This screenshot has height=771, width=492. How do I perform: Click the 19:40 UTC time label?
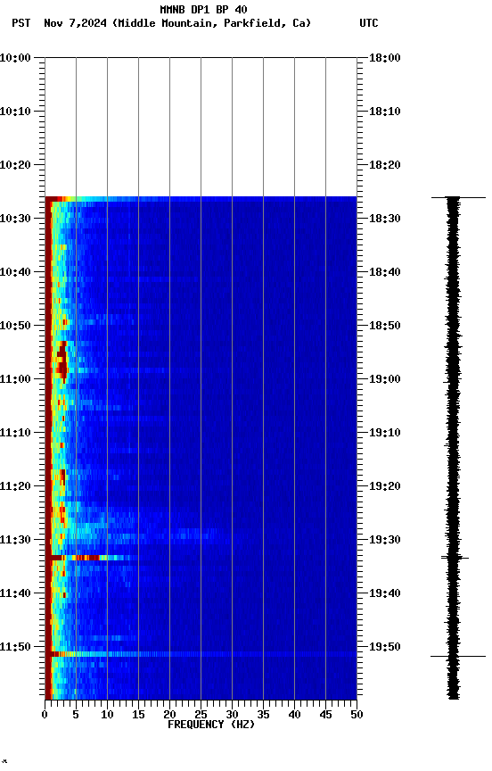[x=385, y=593]
